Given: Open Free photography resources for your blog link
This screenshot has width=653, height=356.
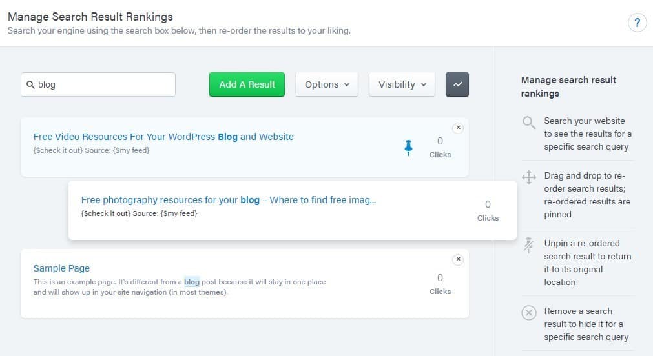Looking at the screenshot, I should [x=229, y=200].
